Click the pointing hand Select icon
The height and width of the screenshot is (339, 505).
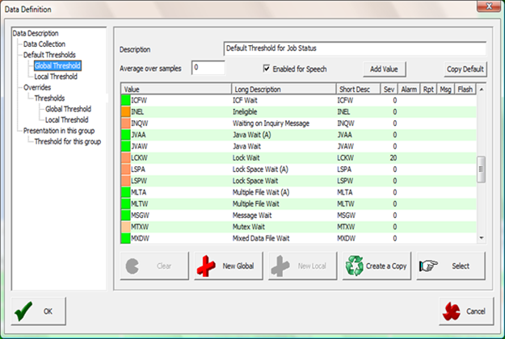point(428,266)
